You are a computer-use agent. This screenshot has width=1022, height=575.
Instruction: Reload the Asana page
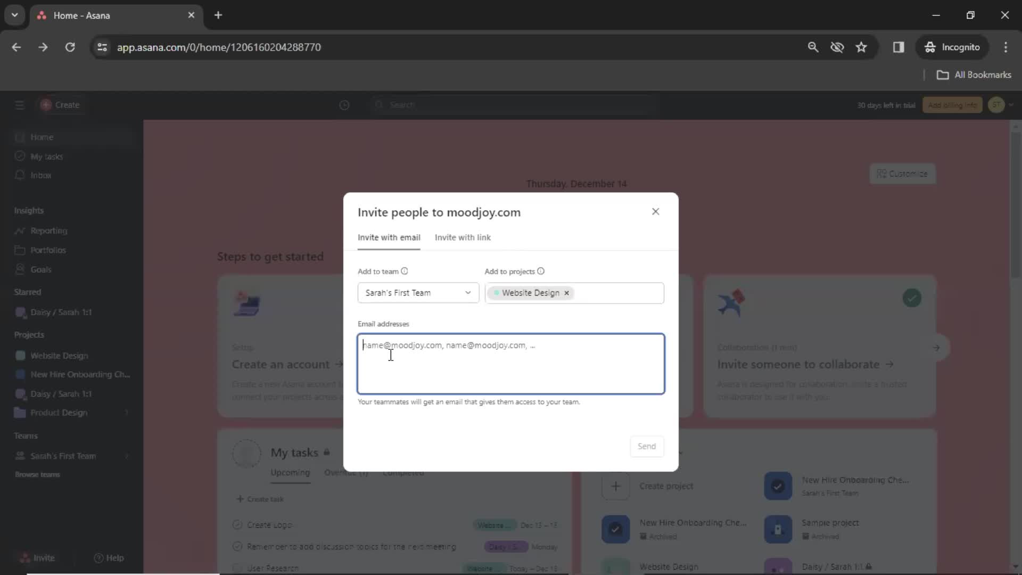pyautogui.click(x=70, y=47)
